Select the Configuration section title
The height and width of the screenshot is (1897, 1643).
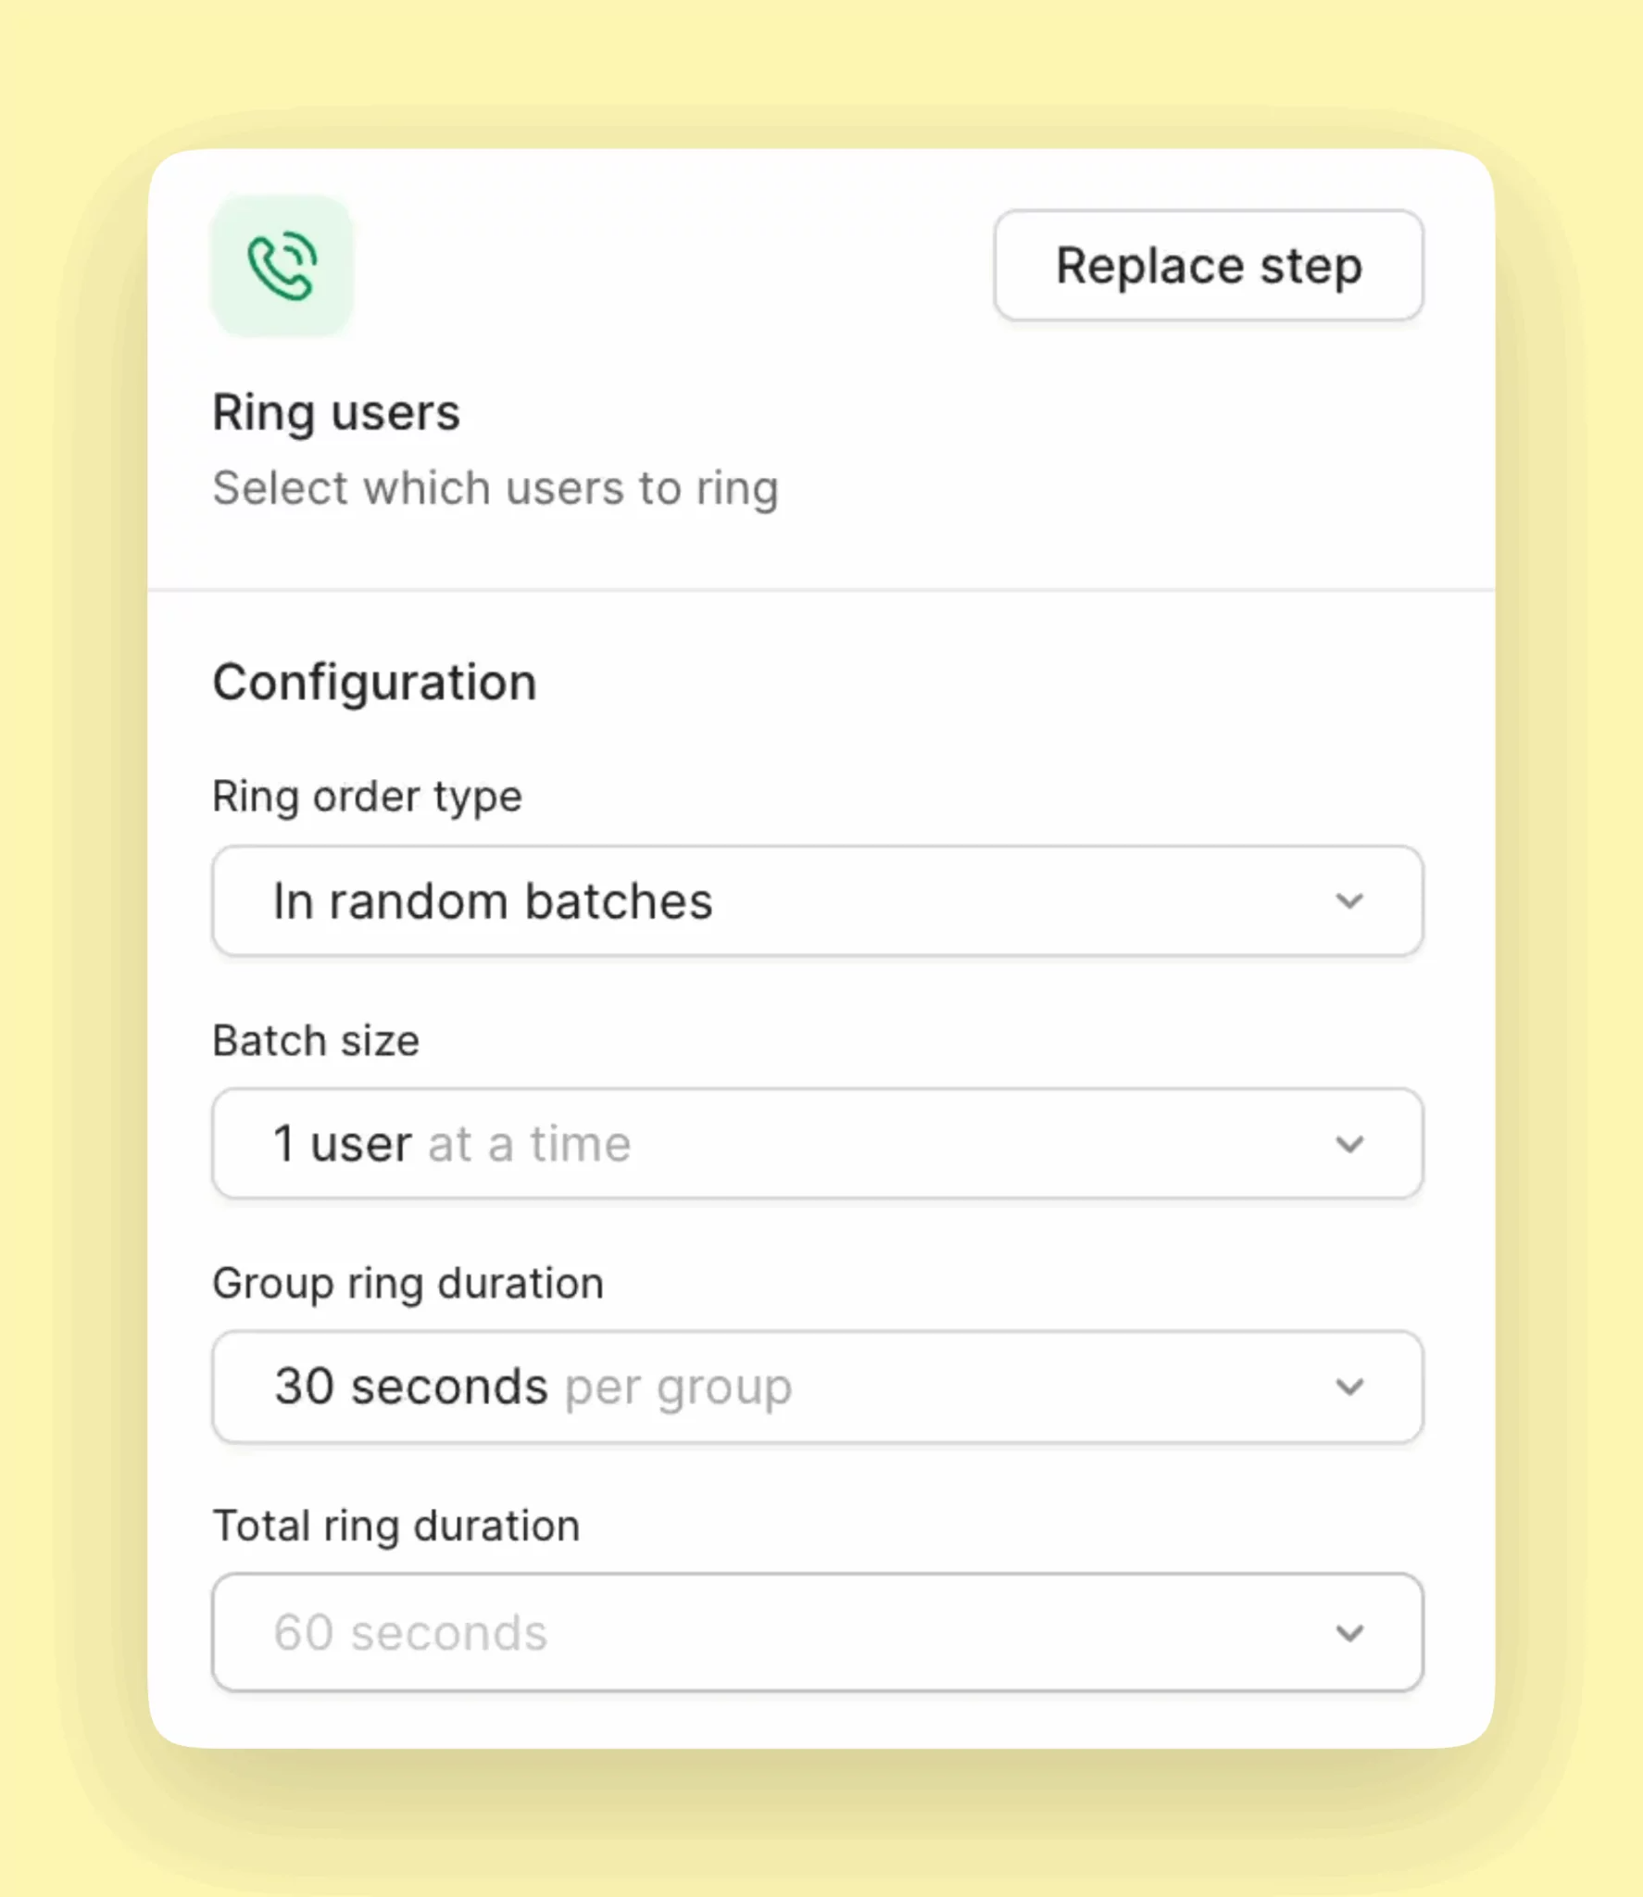[374, 681]
